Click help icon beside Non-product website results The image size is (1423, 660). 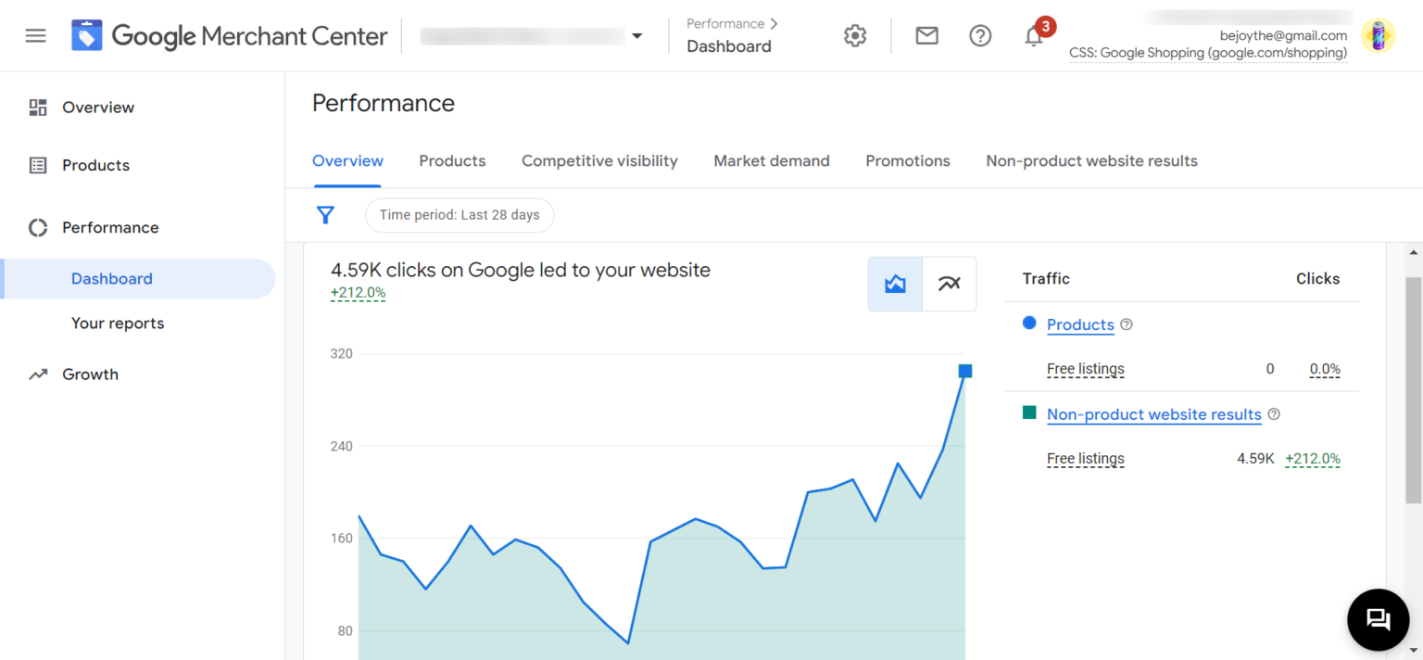tap(1274, 414)
